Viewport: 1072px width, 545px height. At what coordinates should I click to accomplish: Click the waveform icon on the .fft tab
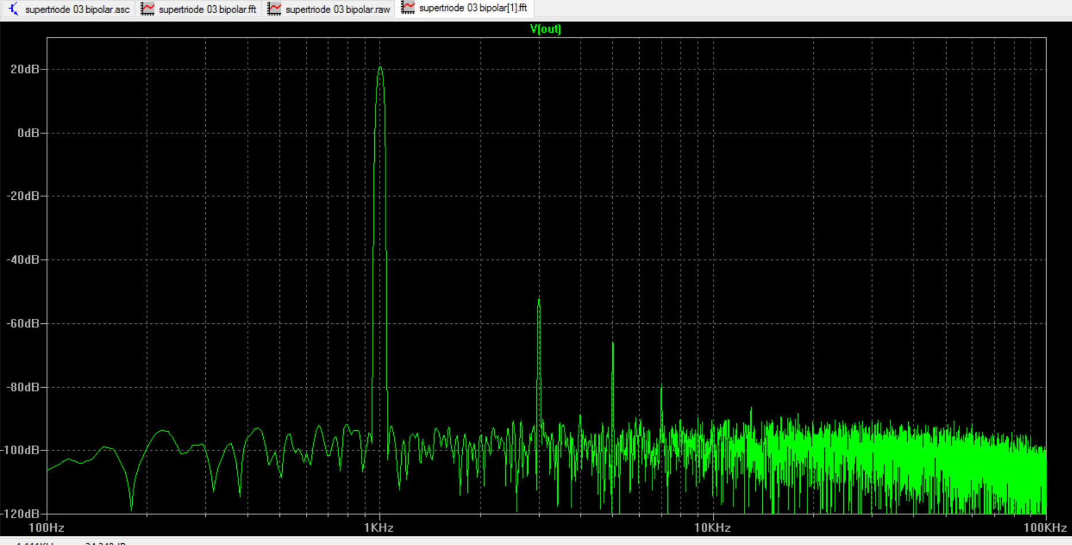pos(148,9)
